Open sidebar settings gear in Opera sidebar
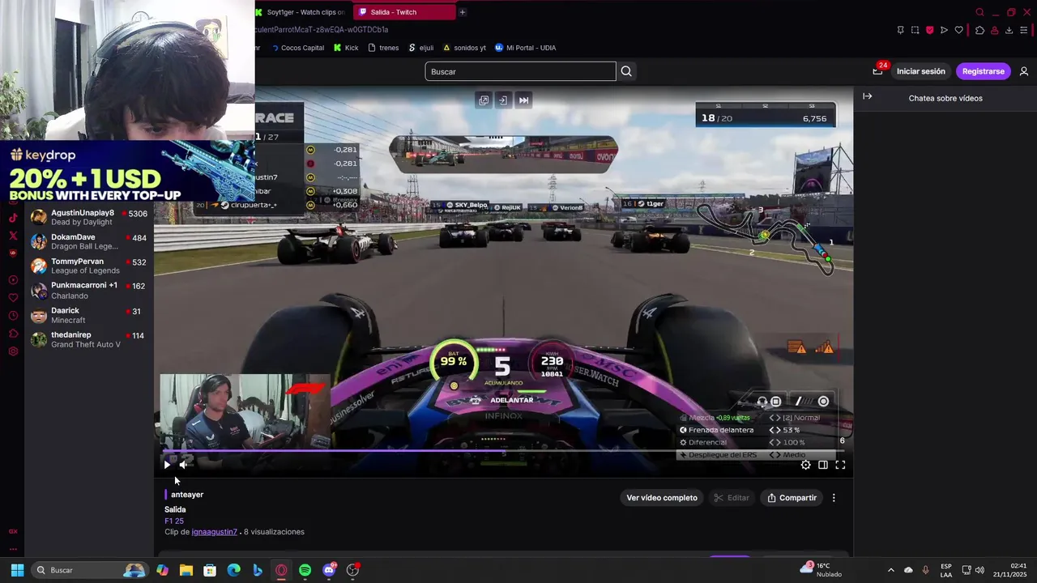The image size is (1037, 583). (x=13, y=351)
